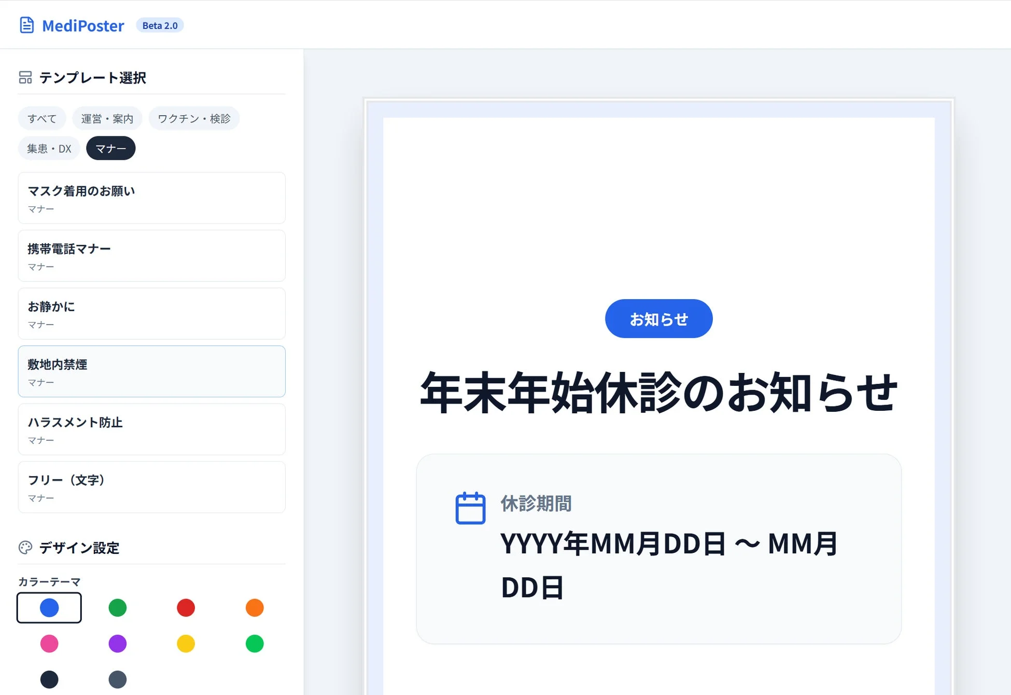Select the orange color theme swatch
1011x695 pixels.
[255, 607]
